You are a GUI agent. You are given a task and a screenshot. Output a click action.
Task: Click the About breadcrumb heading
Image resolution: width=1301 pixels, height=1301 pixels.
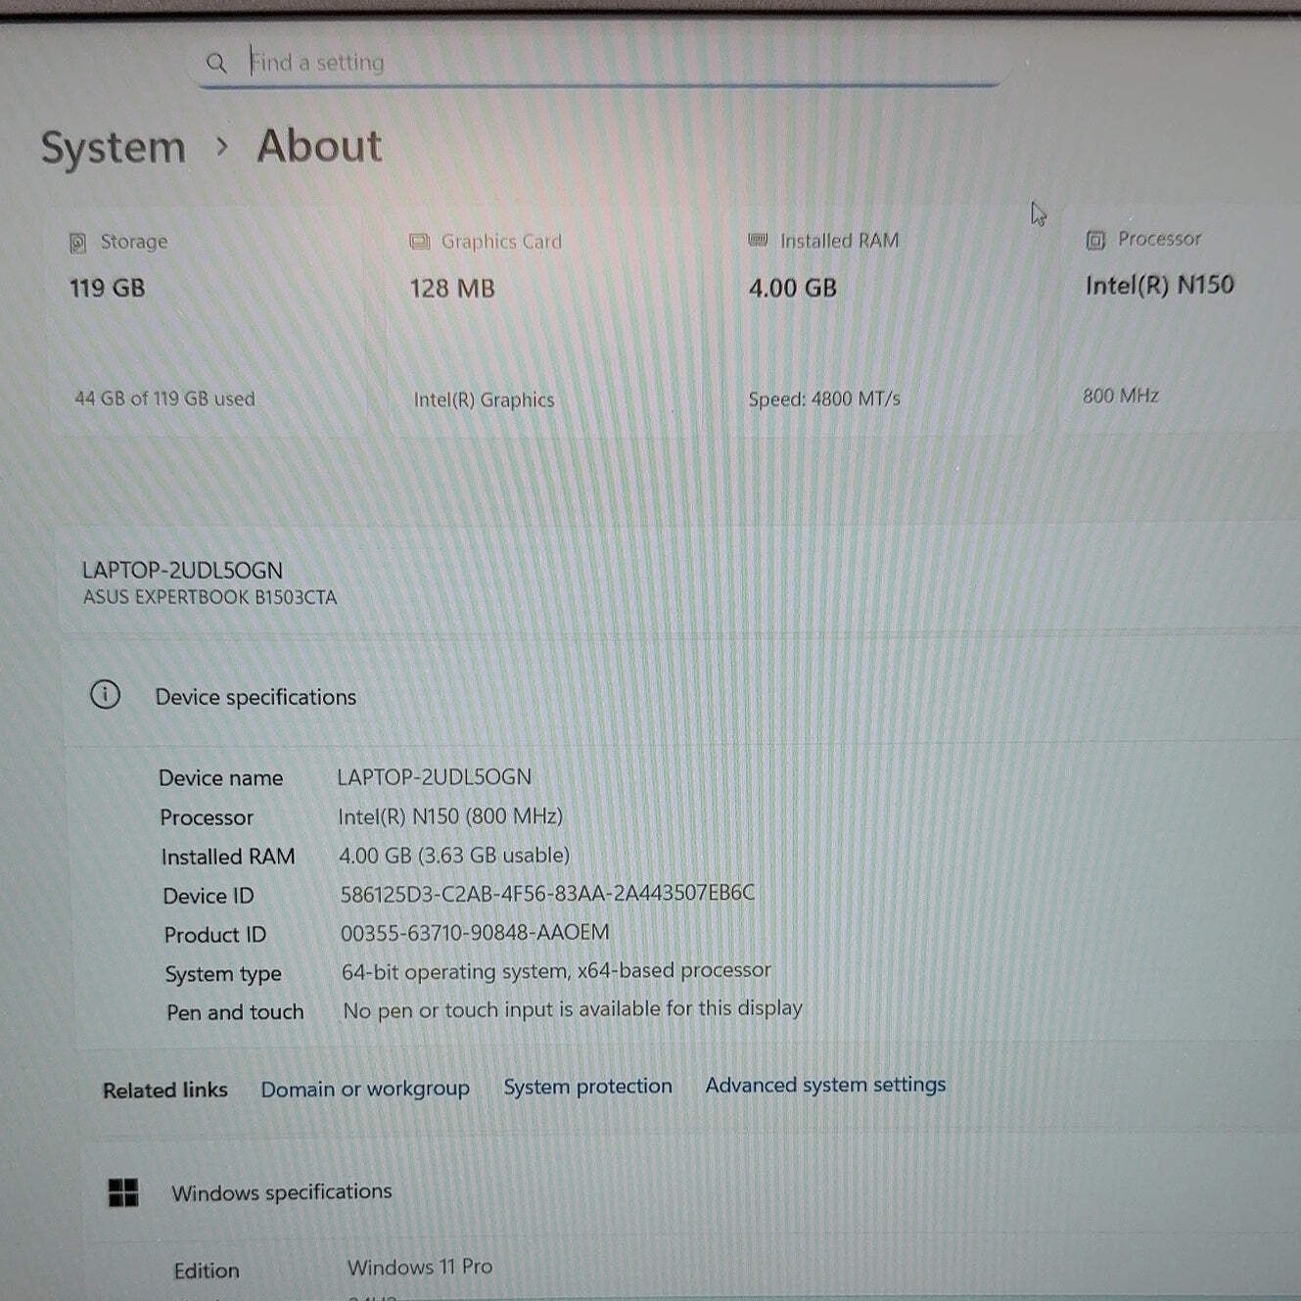coord(319,146)
